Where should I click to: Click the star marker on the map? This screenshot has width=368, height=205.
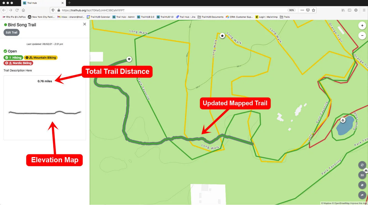[x=222, y=36]
